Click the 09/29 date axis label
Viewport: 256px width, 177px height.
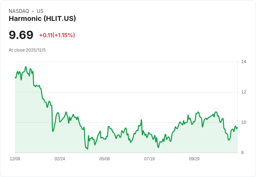pyautogui.click(x=194, y=159)
